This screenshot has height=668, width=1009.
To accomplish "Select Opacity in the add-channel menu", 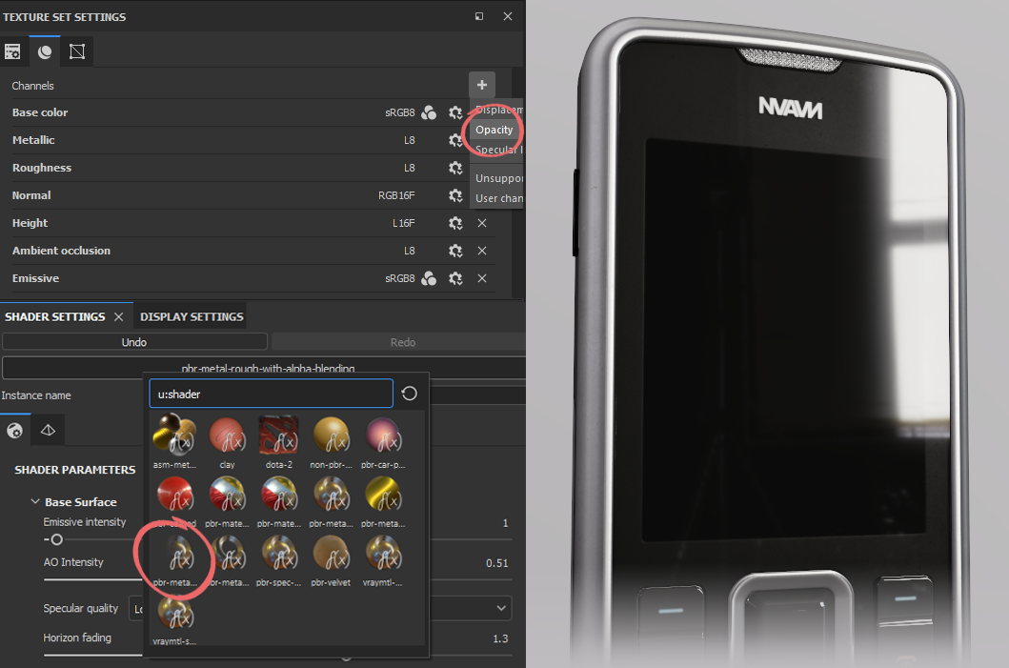I will click(496, 130).
